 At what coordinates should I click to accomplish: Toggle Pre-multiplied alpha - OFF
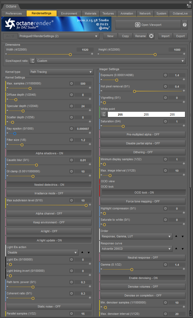pos(143,134)
